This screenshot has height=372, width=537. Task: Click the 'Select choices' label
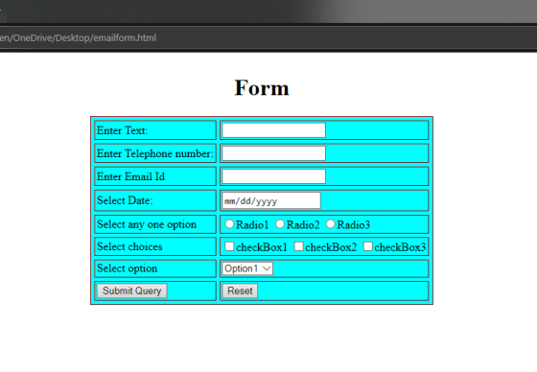pyautogui.click(x=129, y=246)
